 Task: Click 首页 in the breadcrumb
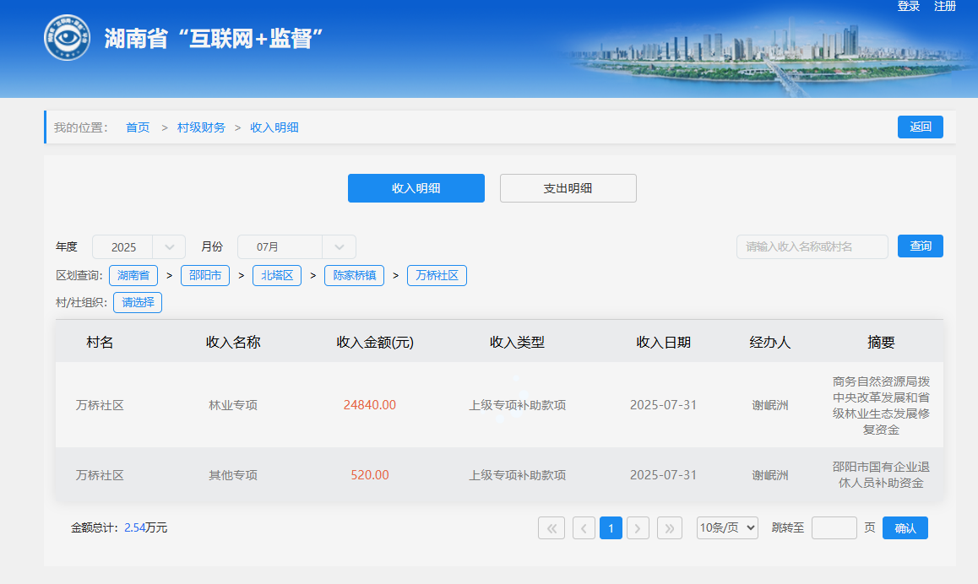coord(138,127)
